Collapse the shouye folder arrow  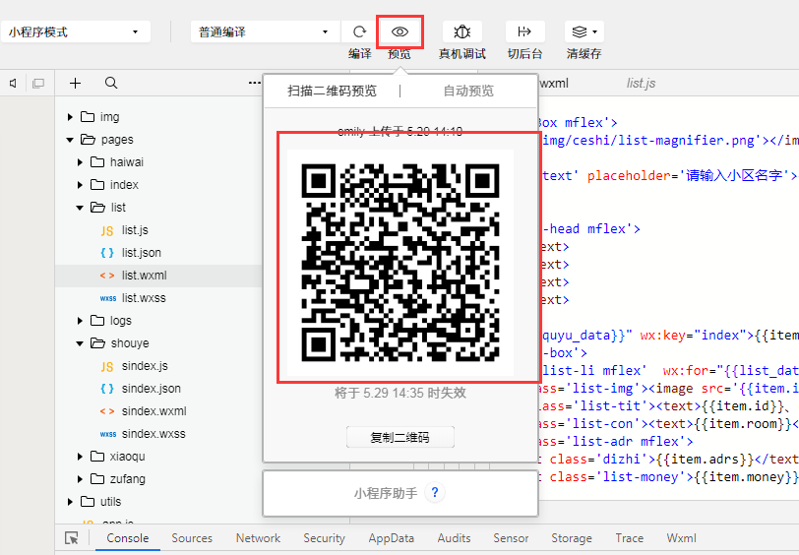tap(80, 343)
